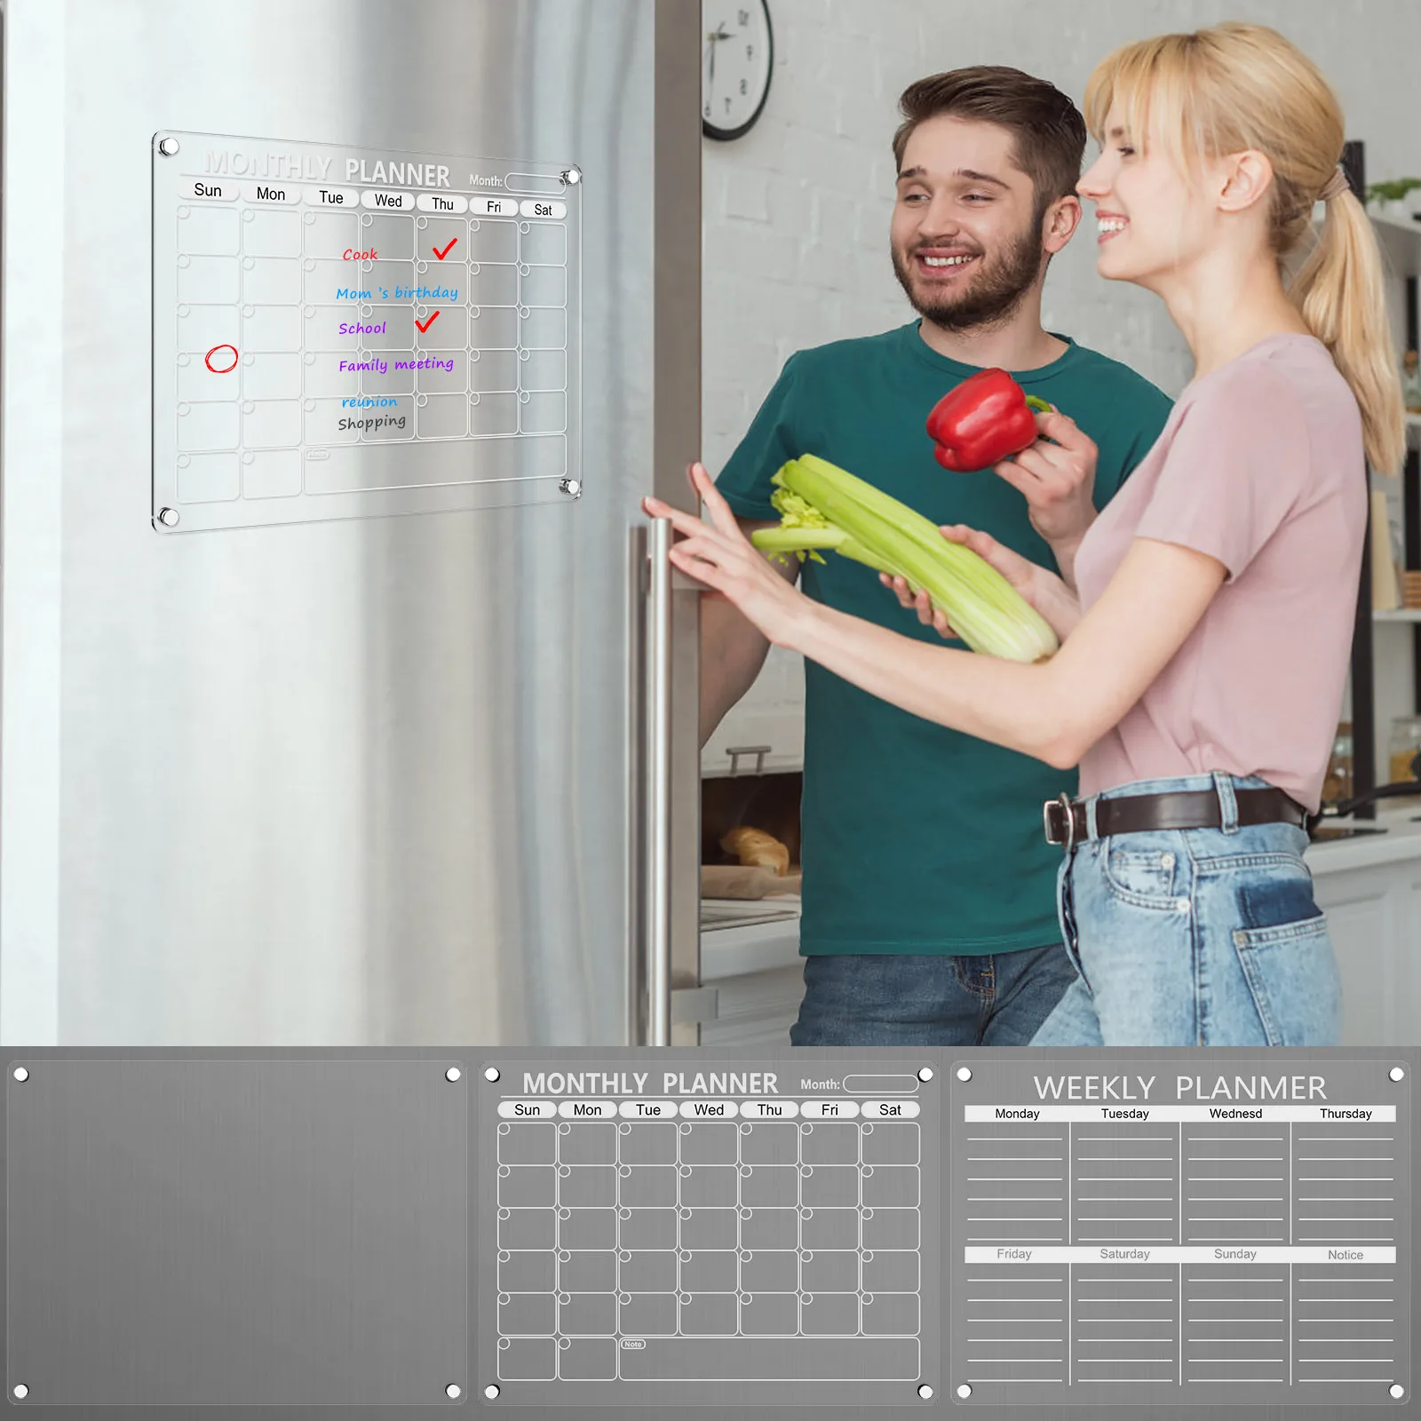
Task: Click the handwritten "Cook" note
Action: tap(360, 254)
